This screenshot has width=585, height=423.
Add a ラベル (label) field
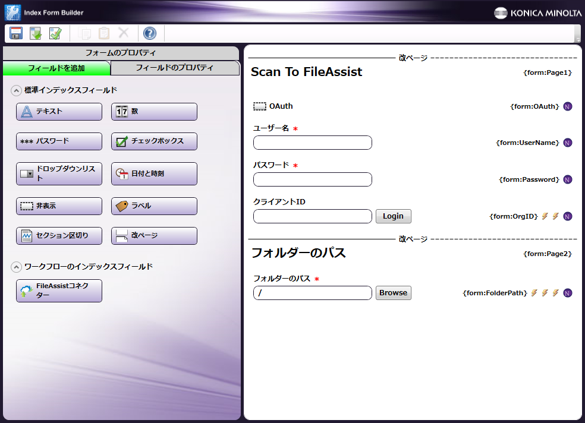click(154, 206)
